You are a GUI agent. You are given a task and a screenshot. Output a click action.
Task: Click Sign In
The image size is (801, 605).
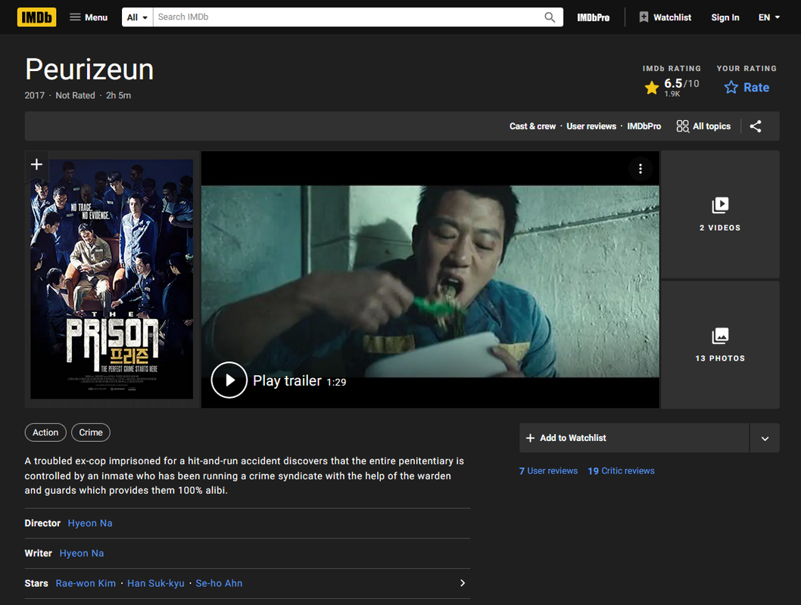[x=725, y=17]
